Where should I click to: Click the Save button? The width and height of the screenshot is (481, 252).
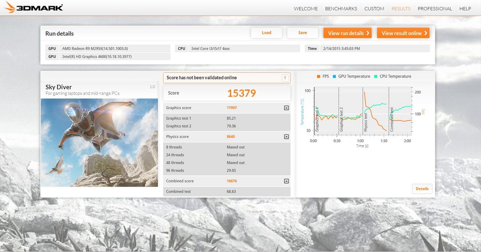pos(303,33)
